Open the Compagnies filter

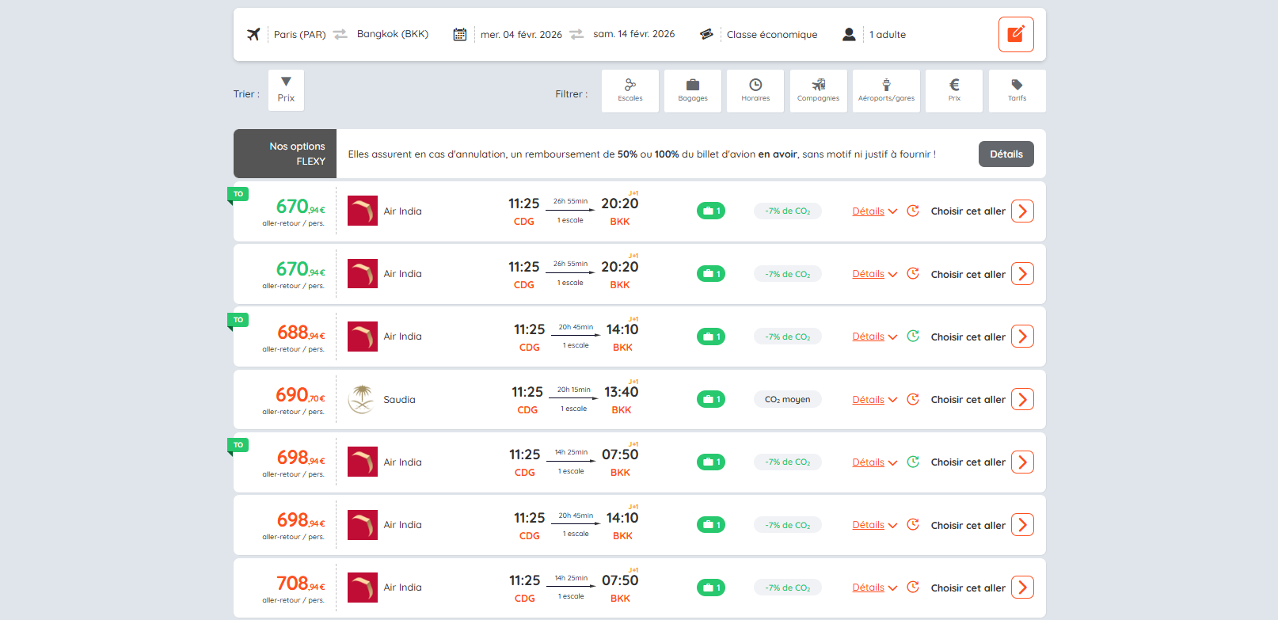pos(818,91)
